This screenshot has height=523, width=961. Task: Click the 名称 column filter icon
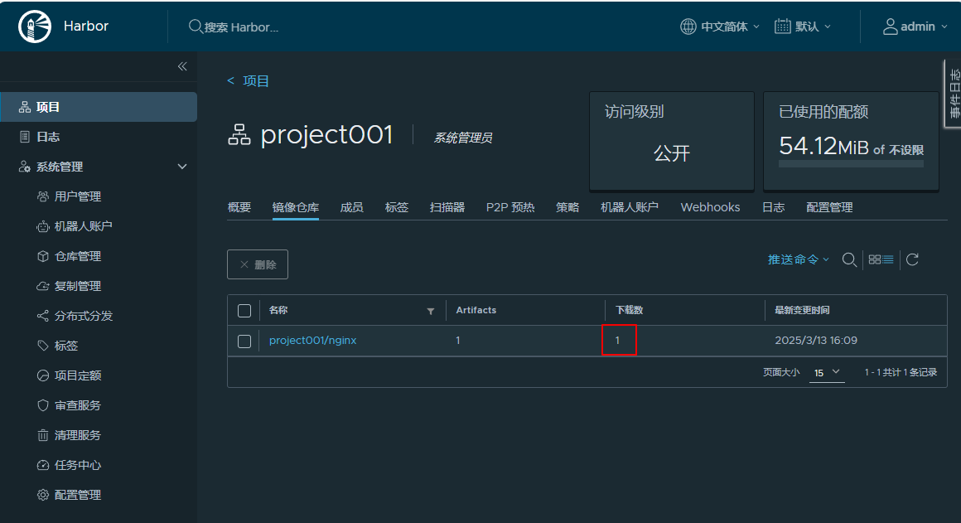[x=431, y=312]
